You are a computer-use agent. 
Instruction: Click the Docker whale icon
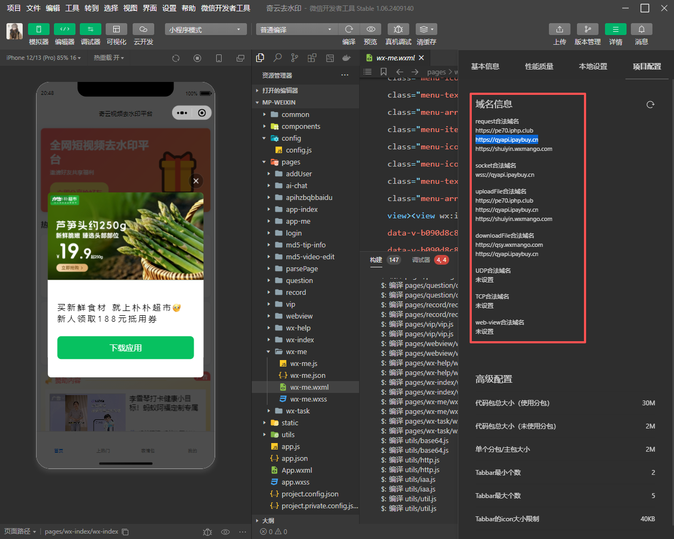point(346,58)
